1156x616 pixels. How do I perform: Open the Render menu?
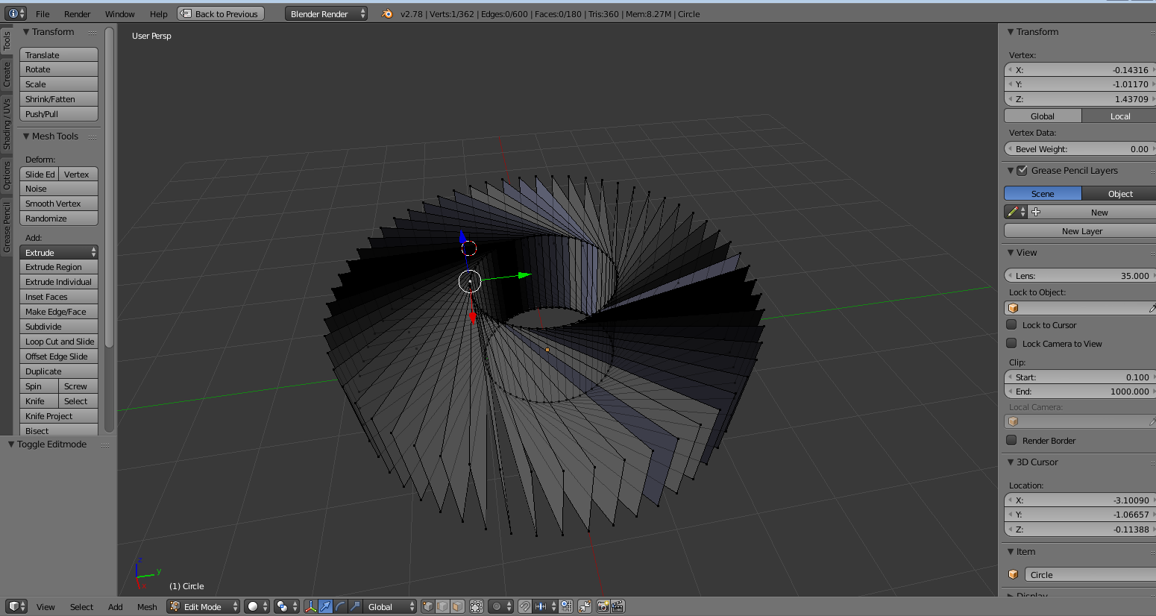[x=77, y=13]
